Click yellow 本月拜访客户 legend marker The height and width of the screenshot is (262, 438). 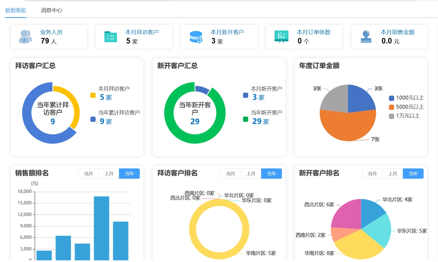click(93, 95)
